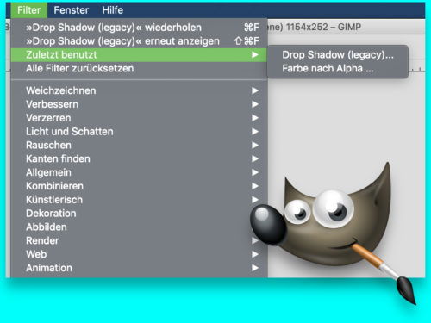The image size is (431, 323).
Task: Expand the Animation submenu arrow
Action: point(255,268)
